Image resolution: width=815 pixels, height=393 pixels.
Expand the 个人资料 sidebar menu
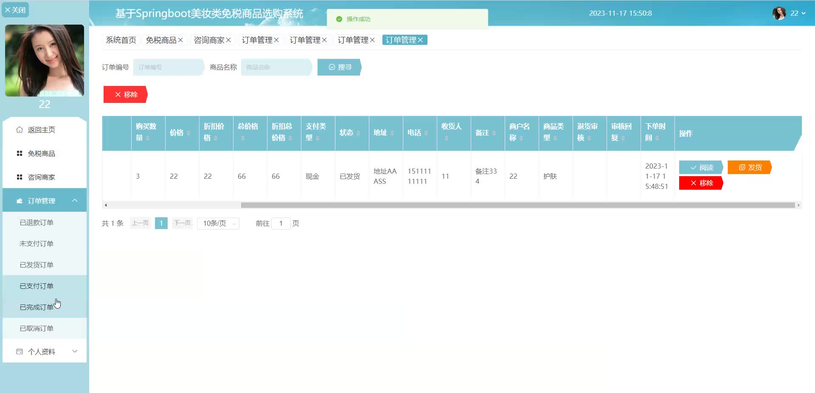(45, 351)
